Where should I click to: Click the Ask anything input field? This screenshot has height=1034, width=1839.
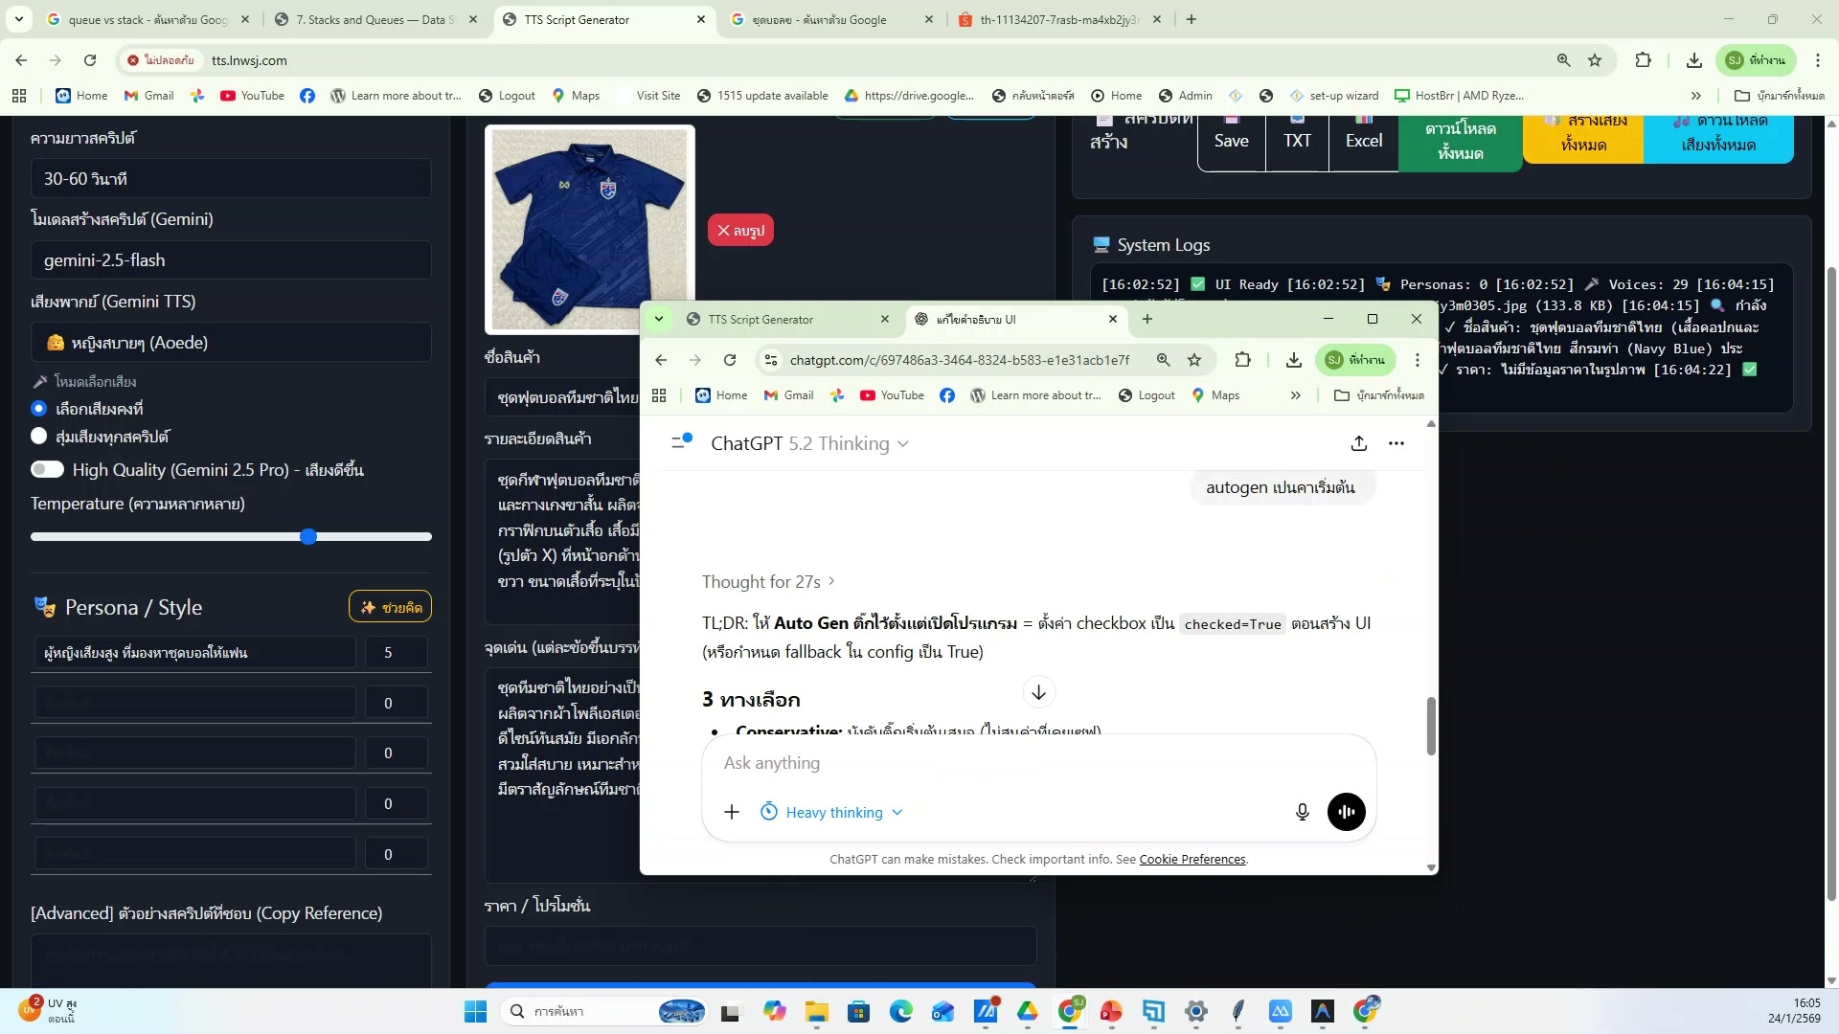tap(958, 763)
